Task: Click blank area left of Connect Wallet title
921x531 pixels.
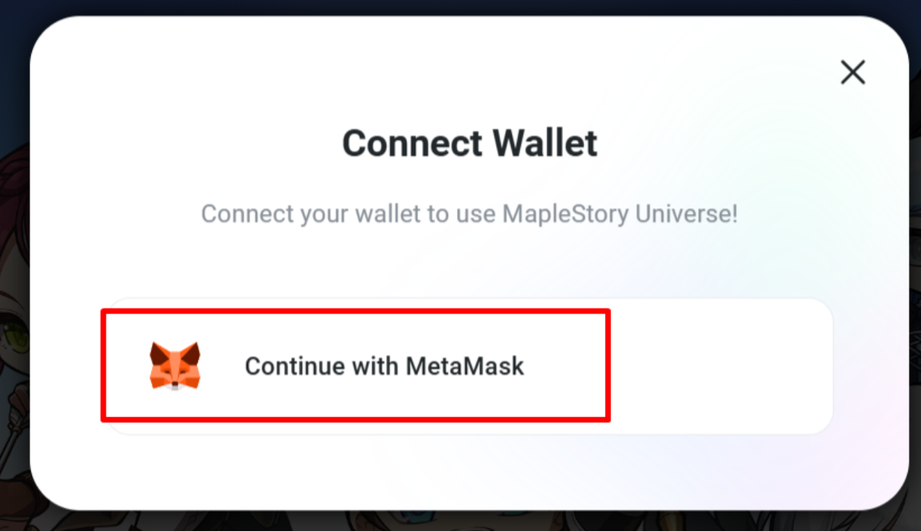Action: tap(188, 143)
